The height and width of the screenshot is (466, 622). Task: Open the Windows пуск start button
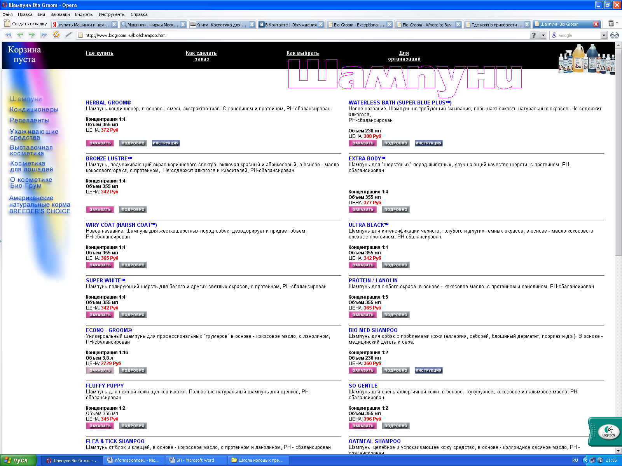18,460
